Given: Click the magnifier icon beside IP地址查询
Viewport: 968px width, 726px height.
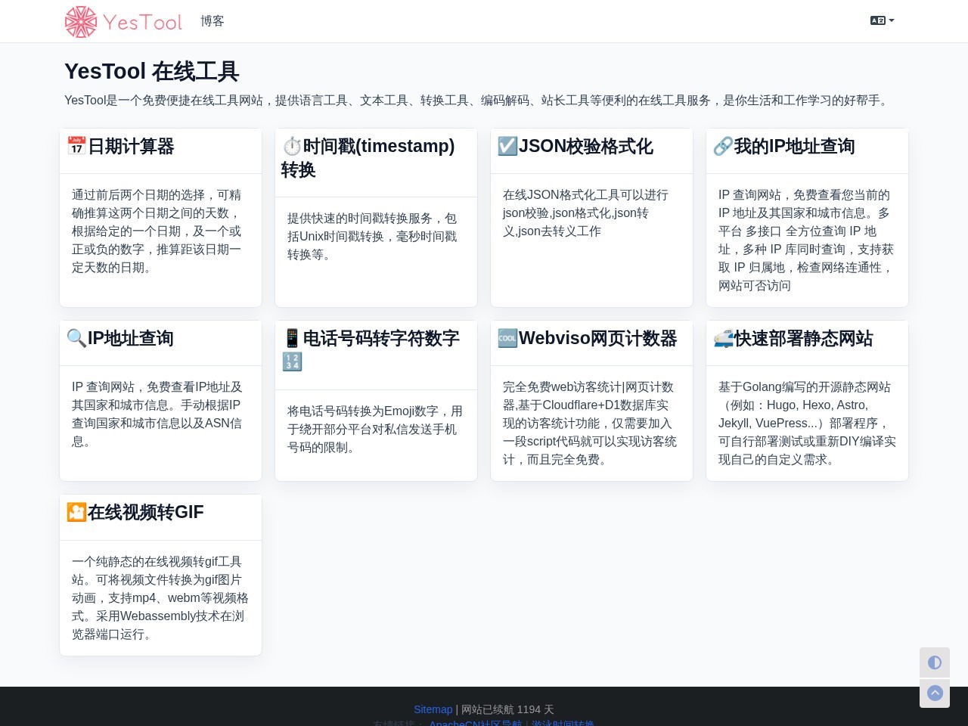Looking at the screenshot, I should coord(76,338).
